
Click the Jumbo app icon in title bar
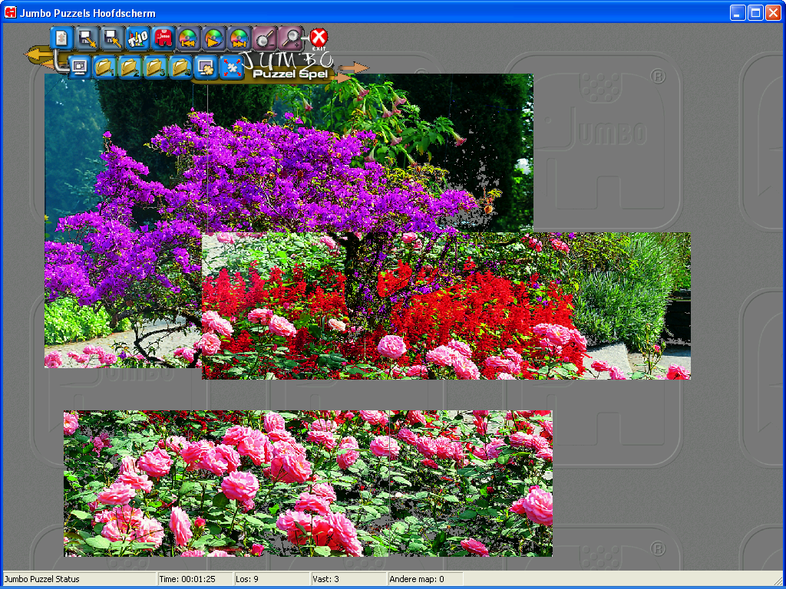10,12
